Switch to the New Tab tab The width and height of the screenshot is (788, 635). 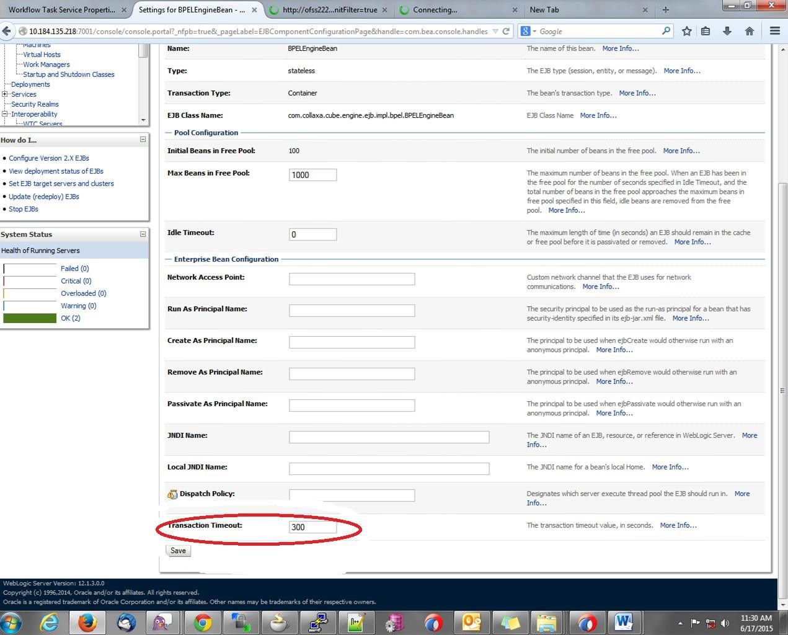(544, 10)
